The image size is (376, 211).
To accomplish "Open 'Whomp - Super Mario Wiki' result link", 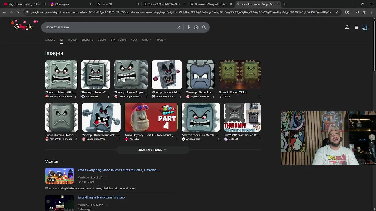I will click(x=101, y=135).
